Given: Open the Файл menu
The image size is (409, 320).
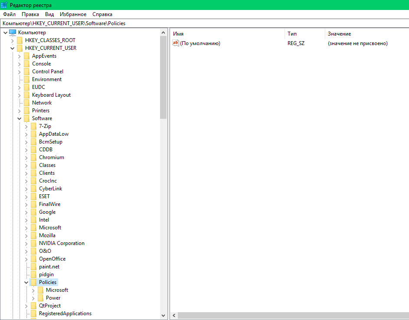Looking at the screenshot, I should click(10, 14).
